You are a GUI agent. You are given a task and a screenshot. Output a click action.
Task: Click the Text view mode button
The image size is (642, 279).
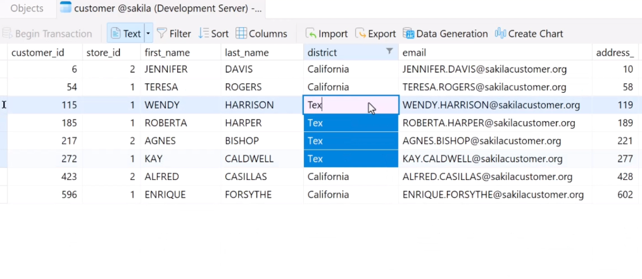pyautogui.click(x=125, y=33)
